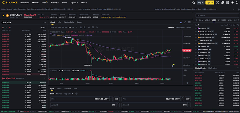Open chart drawing list tool icon
Viewport: 240px width, 113px height.
(93, 27)
